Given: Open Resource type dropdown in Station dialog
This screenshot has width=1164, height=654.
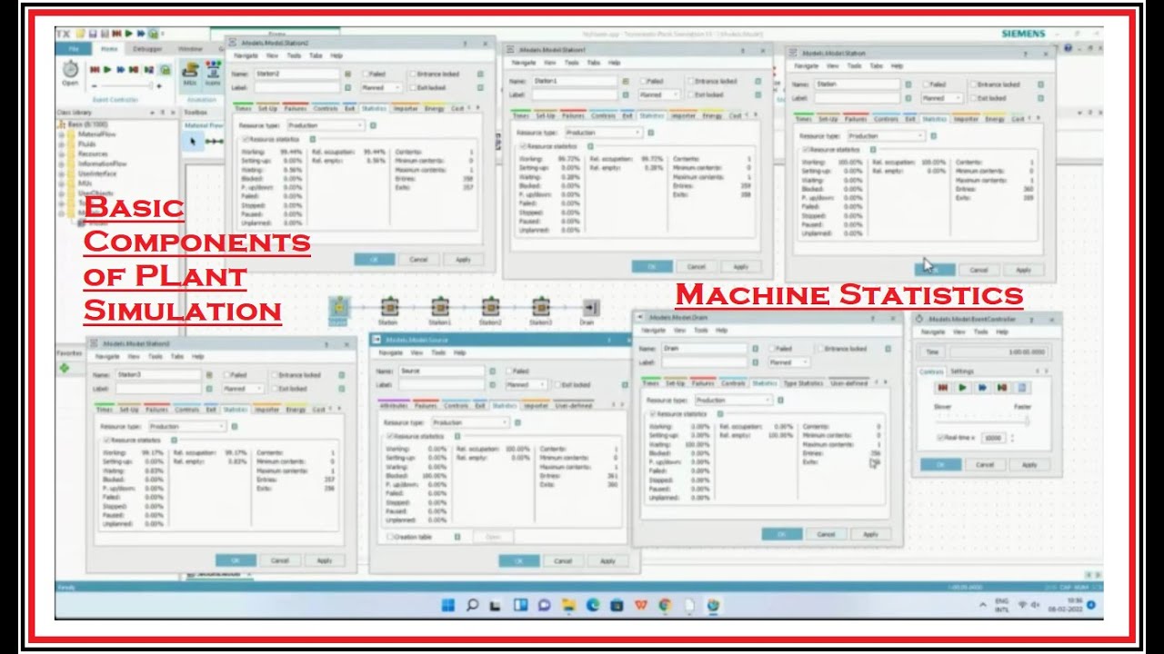Looking at the screenshot, I should point(886,136).
